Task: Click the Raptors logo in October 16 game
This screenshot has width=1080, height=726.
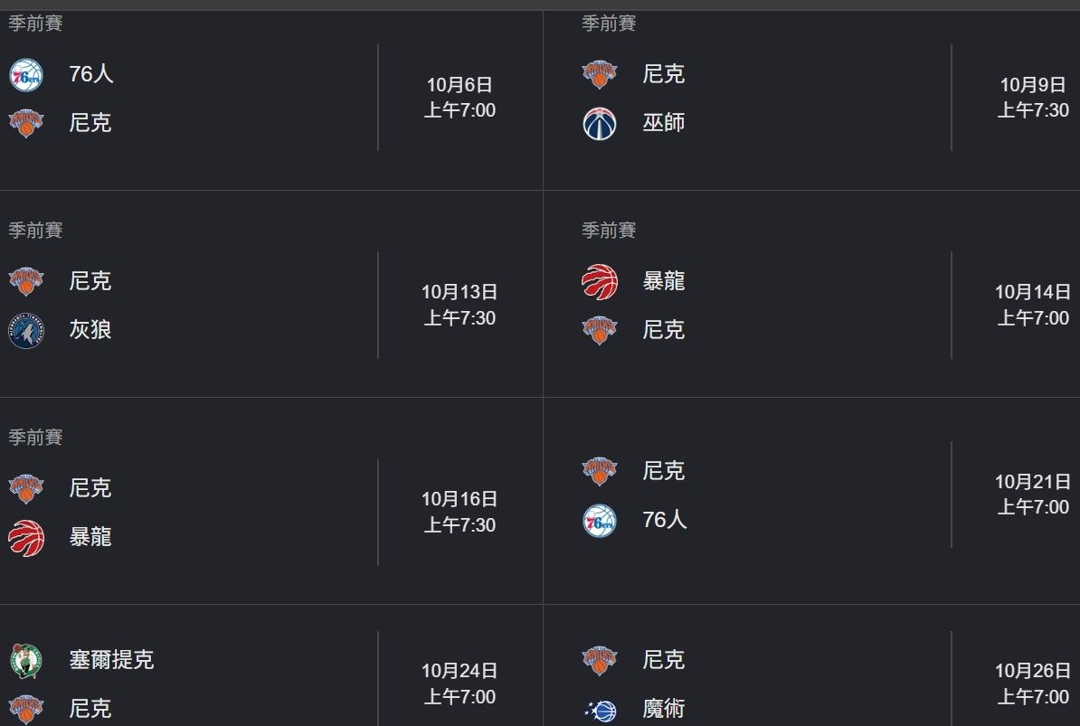Action: point(26,537)
